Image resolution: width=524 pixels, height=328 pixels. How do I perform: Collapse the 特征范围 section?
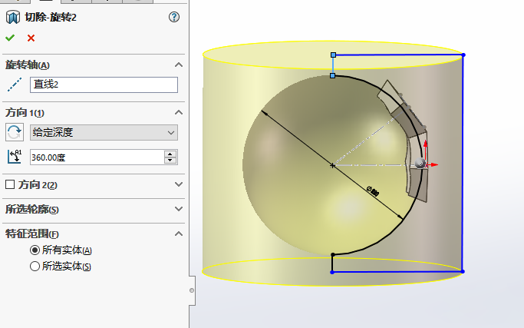point(179,234)
